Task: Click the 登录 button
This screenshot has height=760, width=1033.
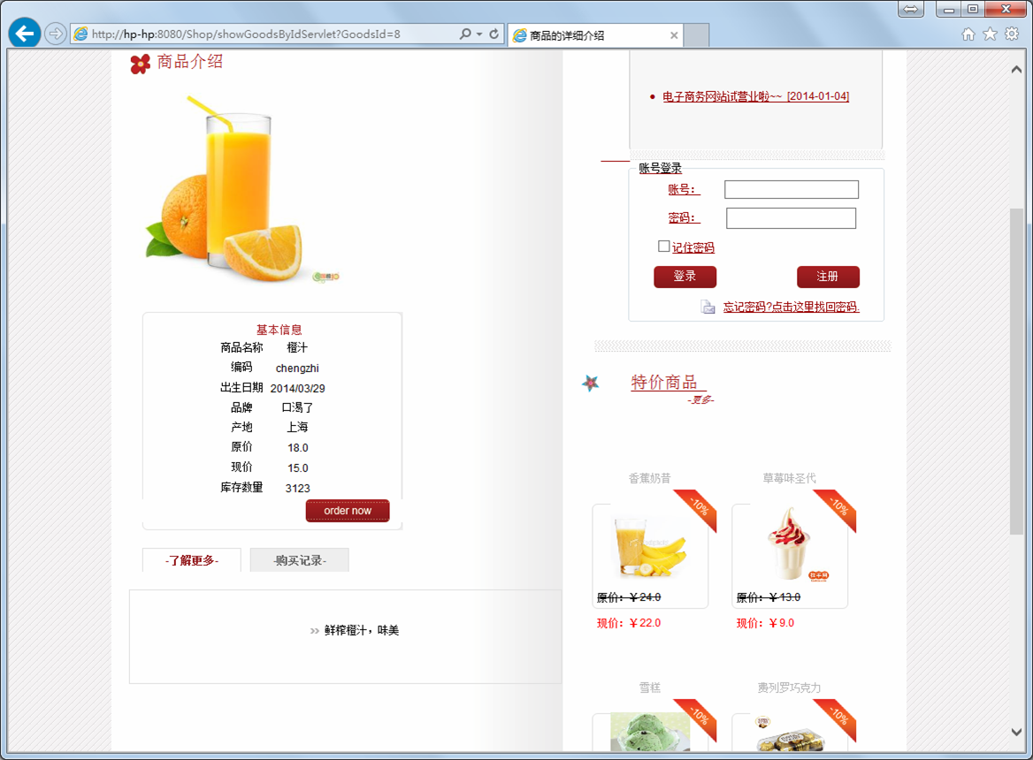Action: 685,277
